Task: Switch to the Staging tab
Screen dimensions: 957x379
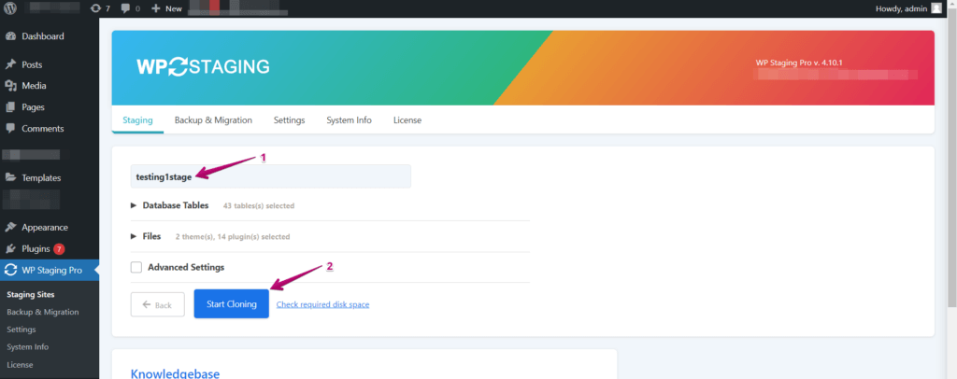Action: click(x=137, y=120)
